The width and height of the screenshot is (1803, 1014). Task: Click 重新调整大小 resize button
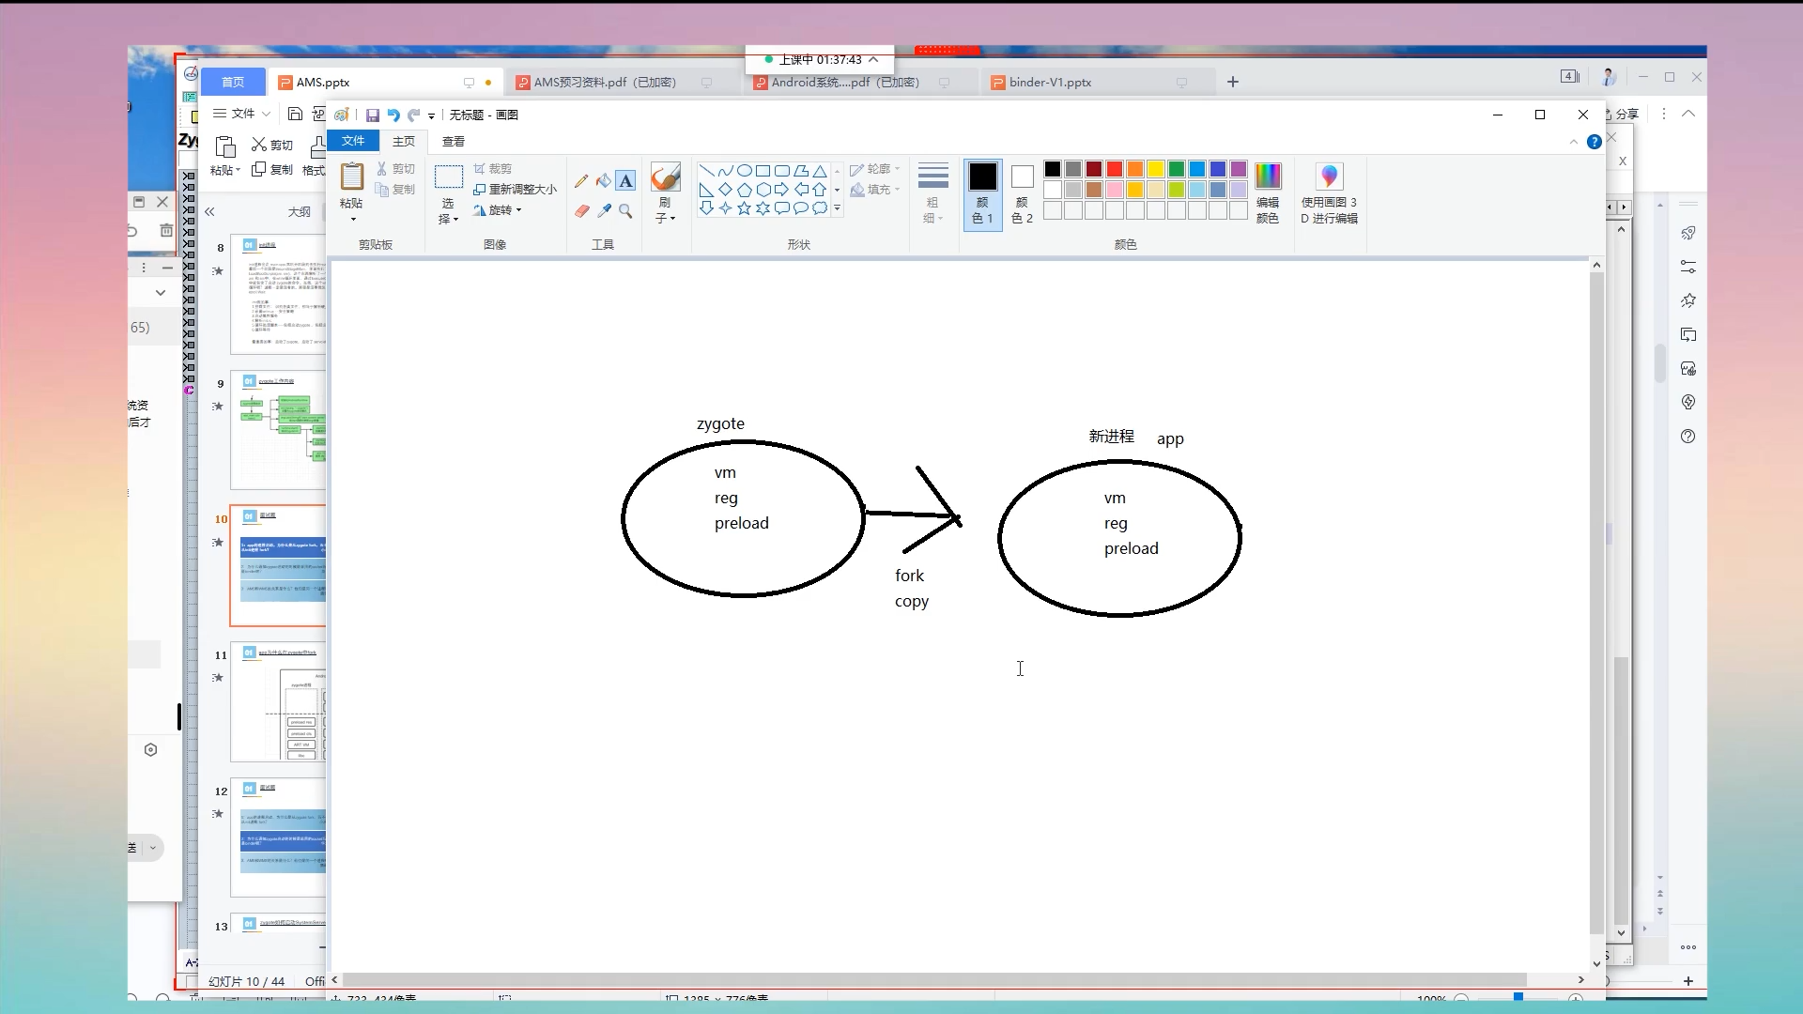pyautogui.click(x=516, y=189)
